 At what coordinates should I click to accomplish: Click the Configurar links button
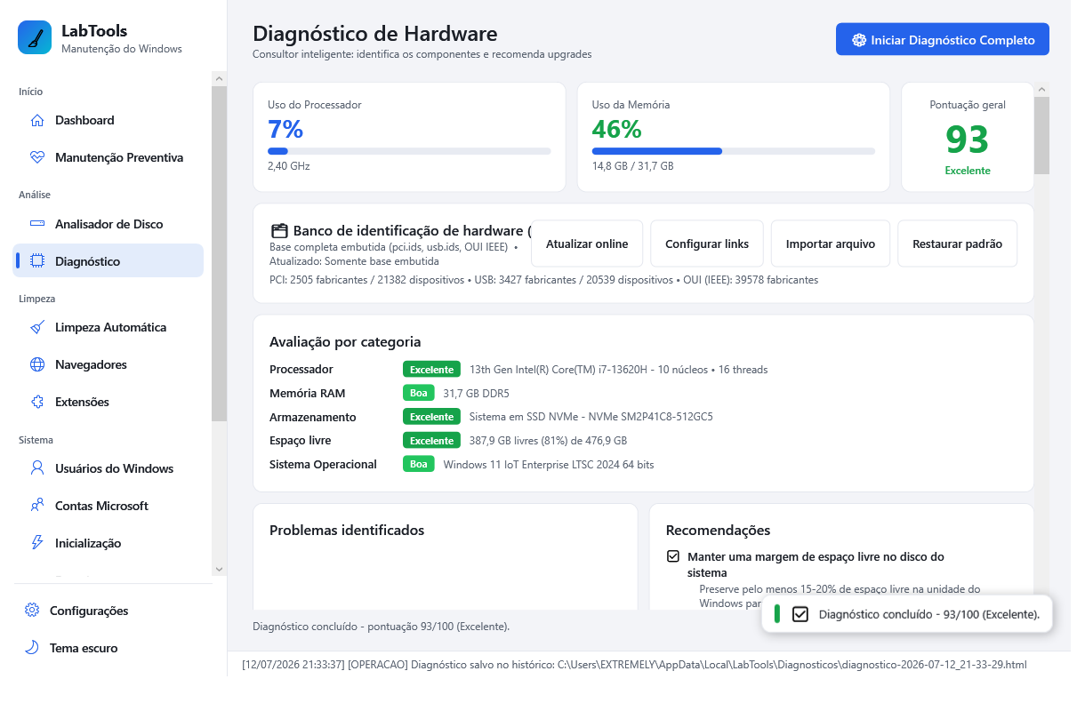pyautogui.click(x=707, y=244)
